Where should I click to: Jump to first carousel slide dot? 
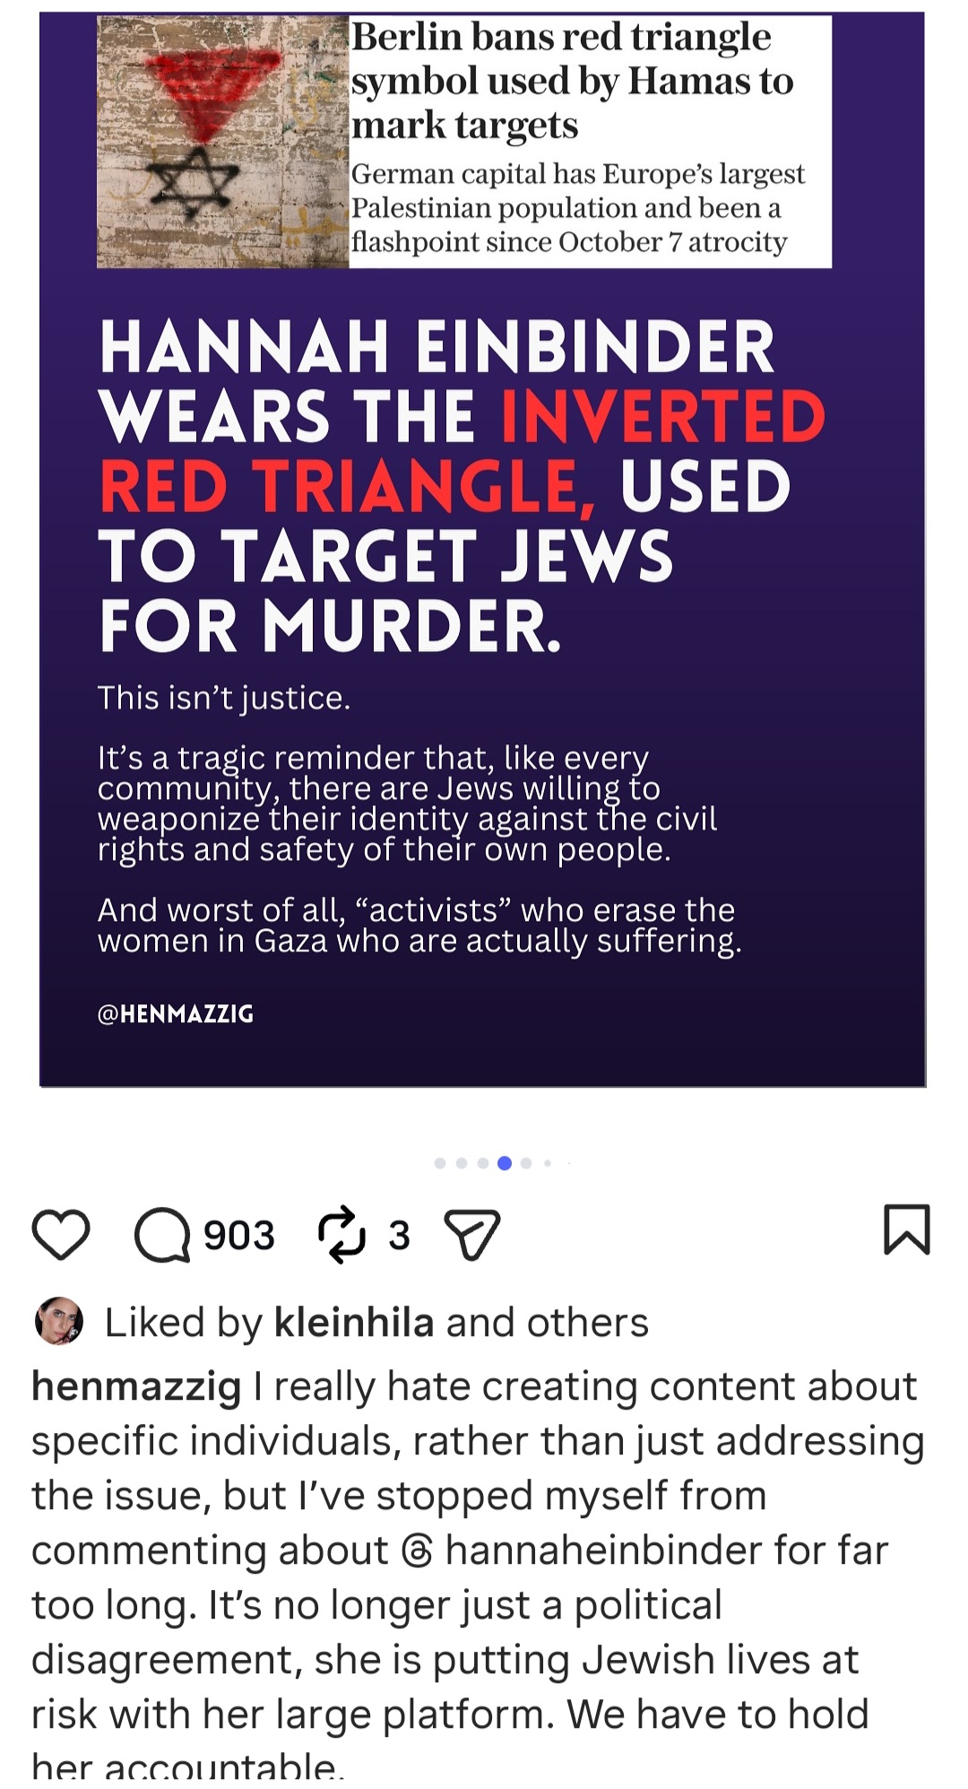(x=440, y=1163)
